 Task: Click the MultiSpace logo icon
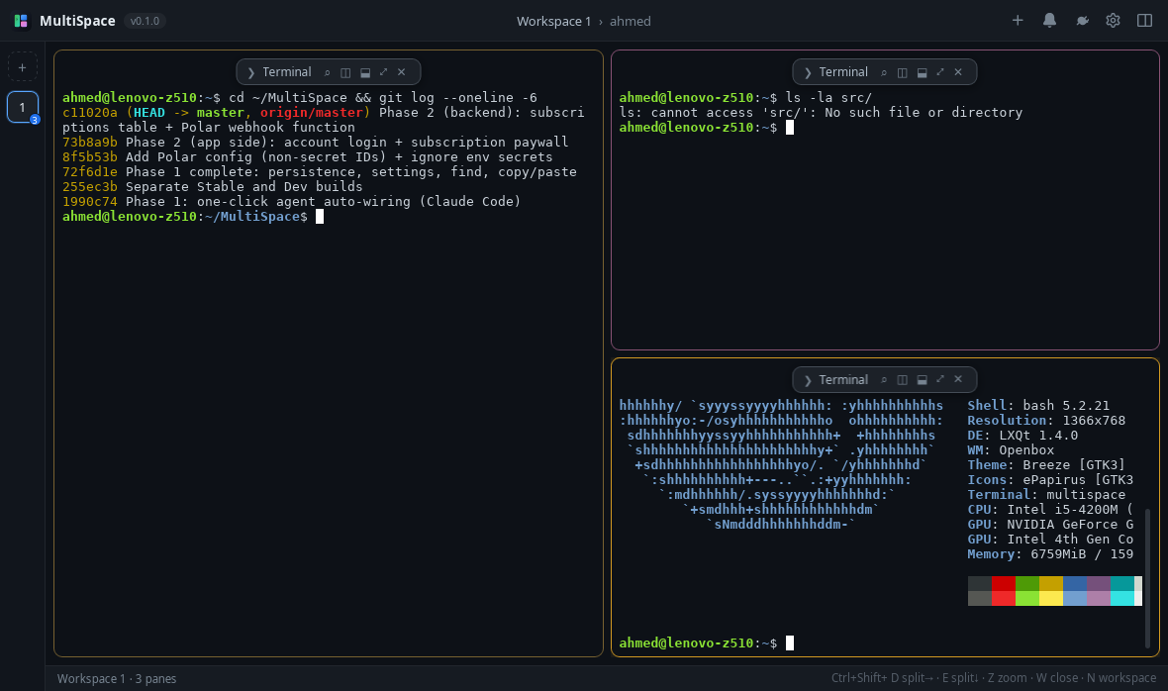tap(21, 21)
